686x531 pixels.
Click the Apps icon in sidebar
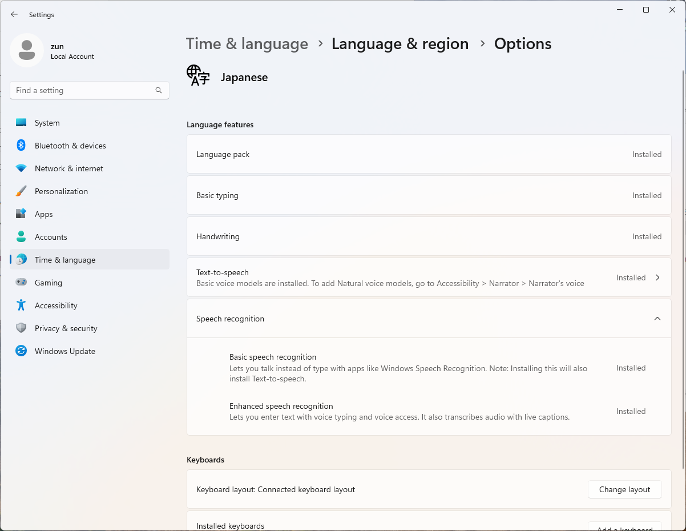(x=21, y=214)
